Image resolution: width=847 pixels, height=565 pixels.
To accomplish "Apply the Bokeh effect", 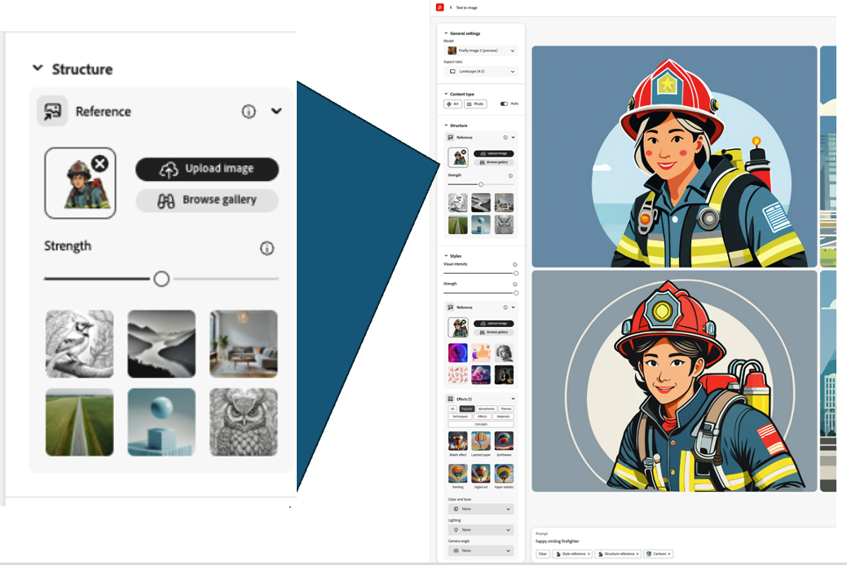I will 457,441.
